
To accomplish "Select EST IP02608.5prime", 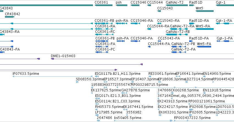I will [191, 110].
